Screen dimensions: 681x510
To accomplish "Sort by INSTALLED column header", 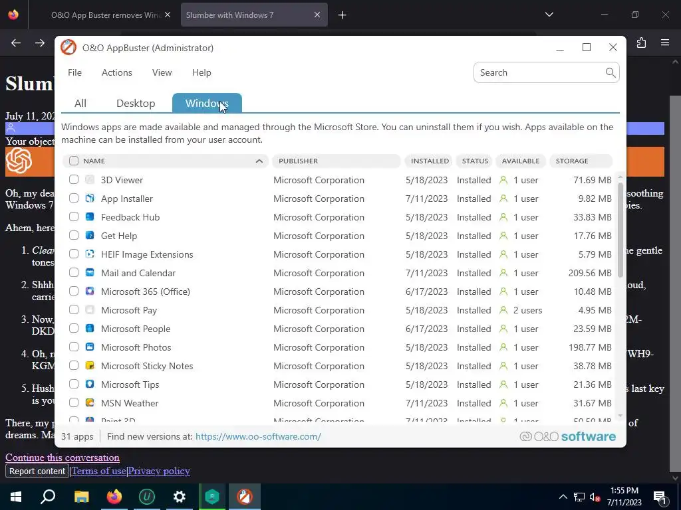I will 430,161.
